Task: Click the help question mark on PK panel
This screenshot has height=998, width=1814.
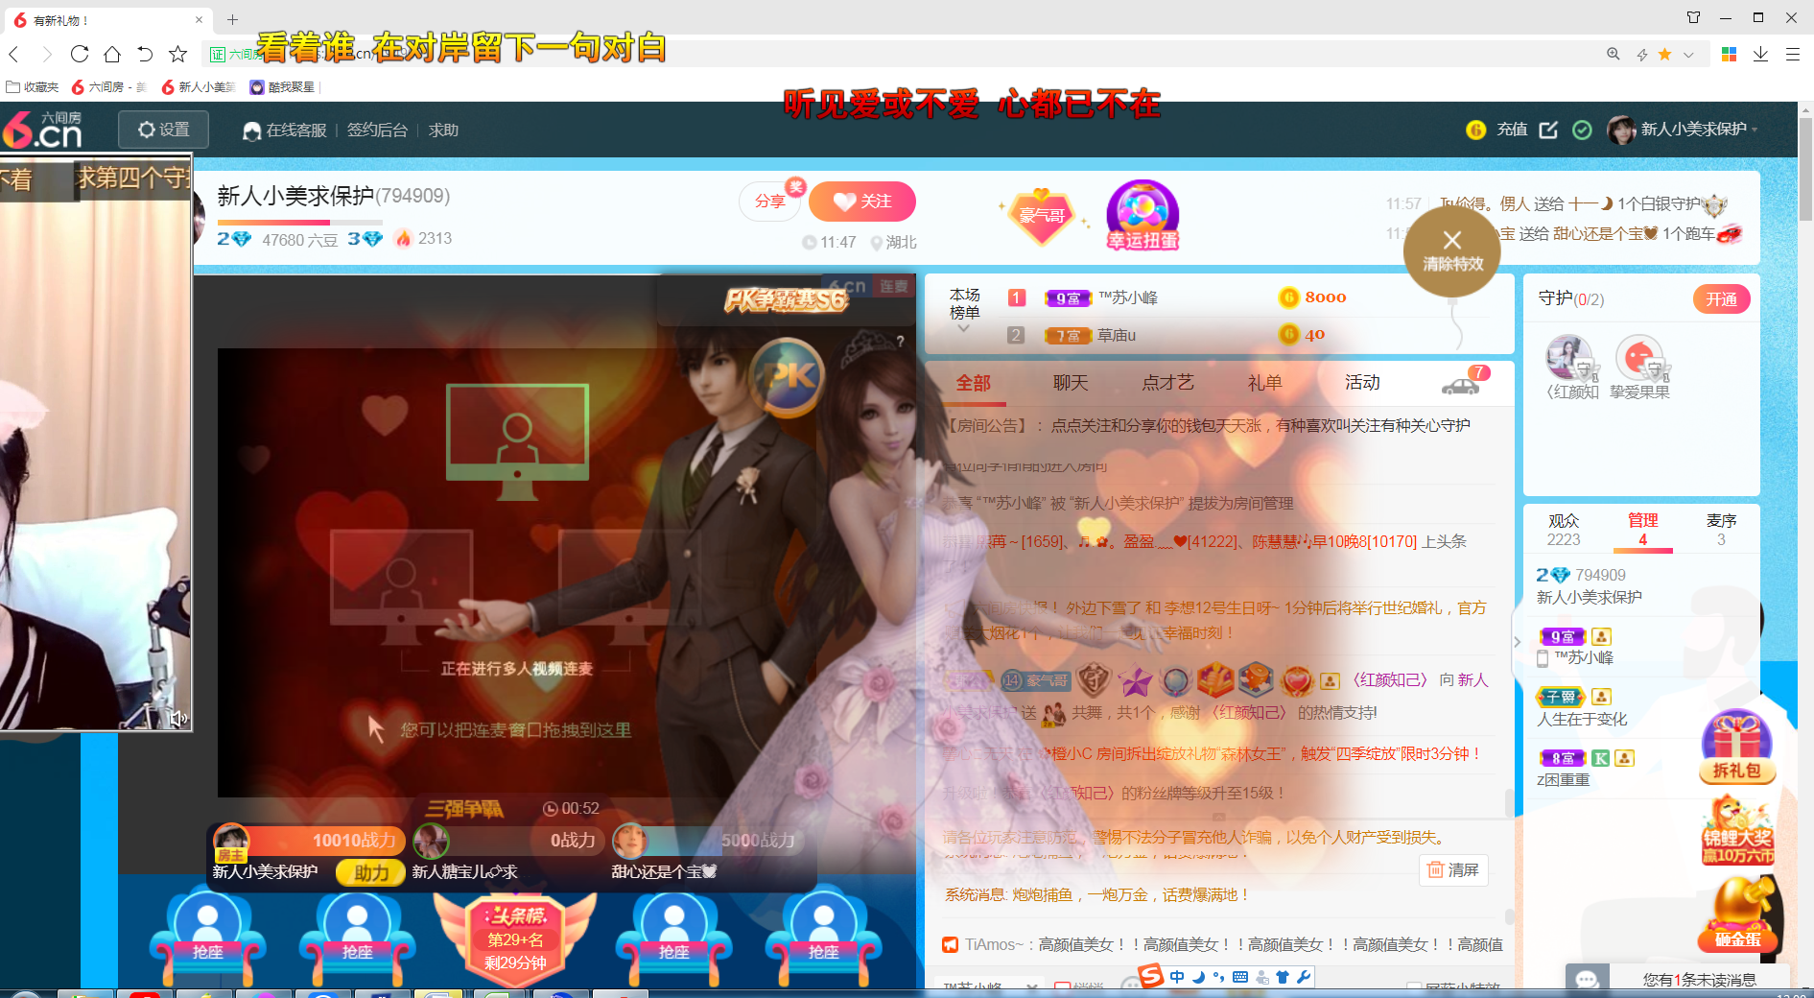Action: 900,342
